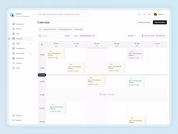Open Thursday 10 AM Inquiries event card
Image resolution: width=178 pixels, height=134 pixels.
[136, 55]
